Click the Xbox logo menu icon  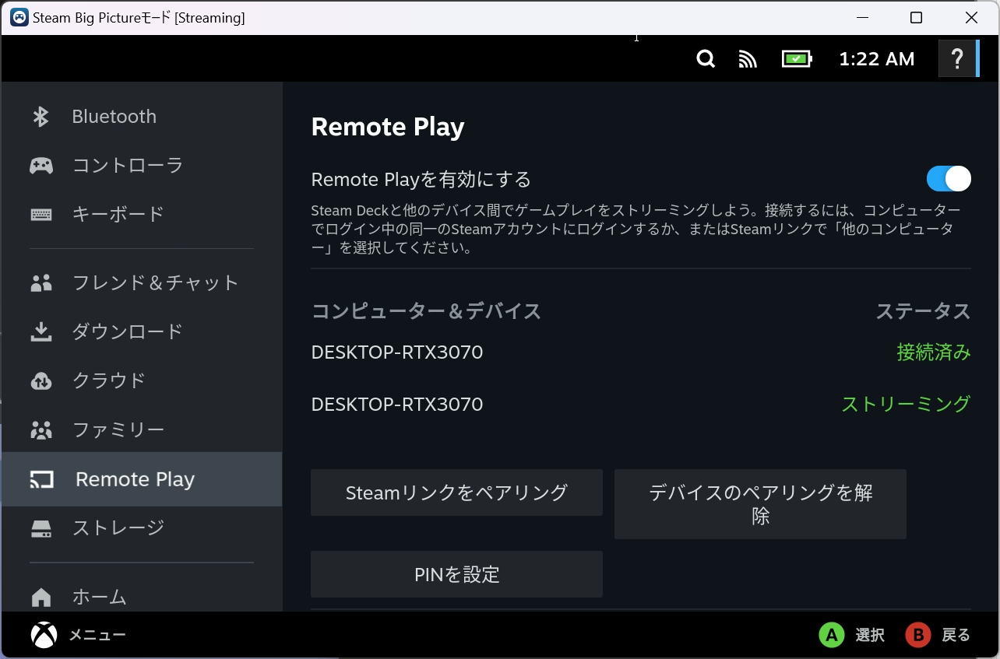point(44,635)
